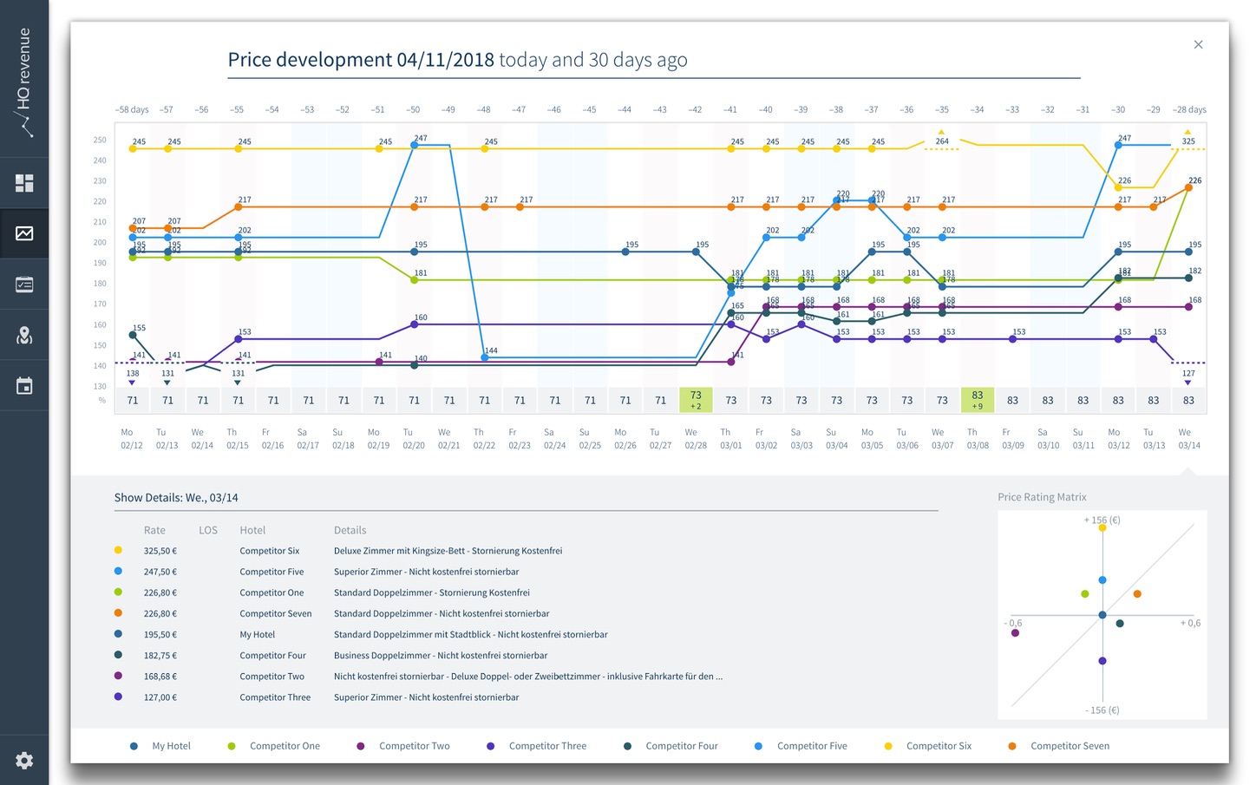1256x785 pixels.
Task: Click the violet dot beside the 127,00 € rate
Action: [x=118, y=697]
